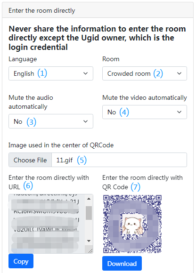
Task: Click the URL box scroll up arrow
Action: click(89, 199)
